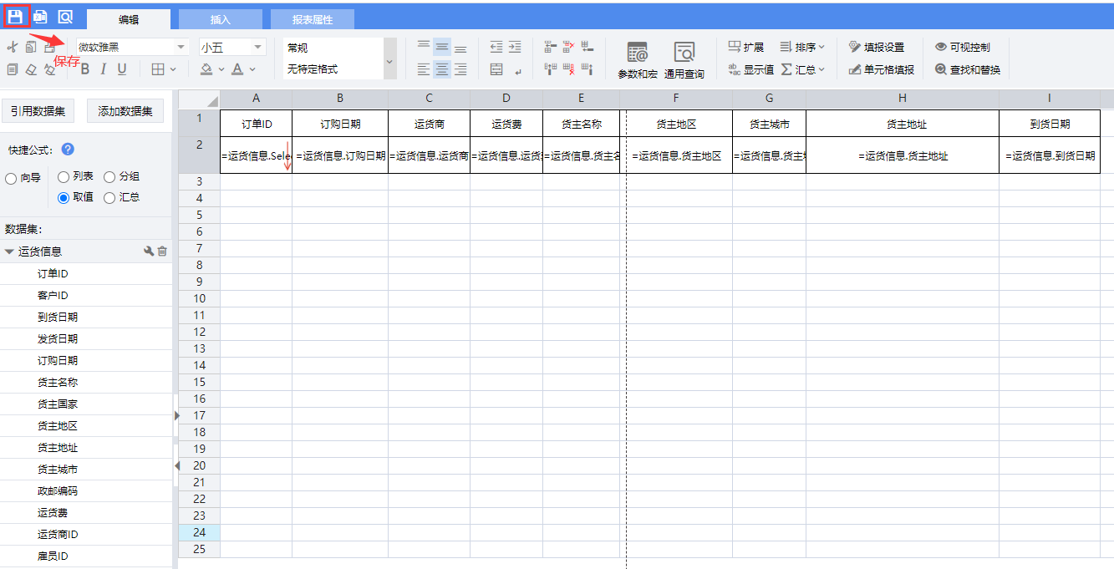Toggle Underline text formatting
This screenshot has width=1114, height=569.
coord(122,69)
